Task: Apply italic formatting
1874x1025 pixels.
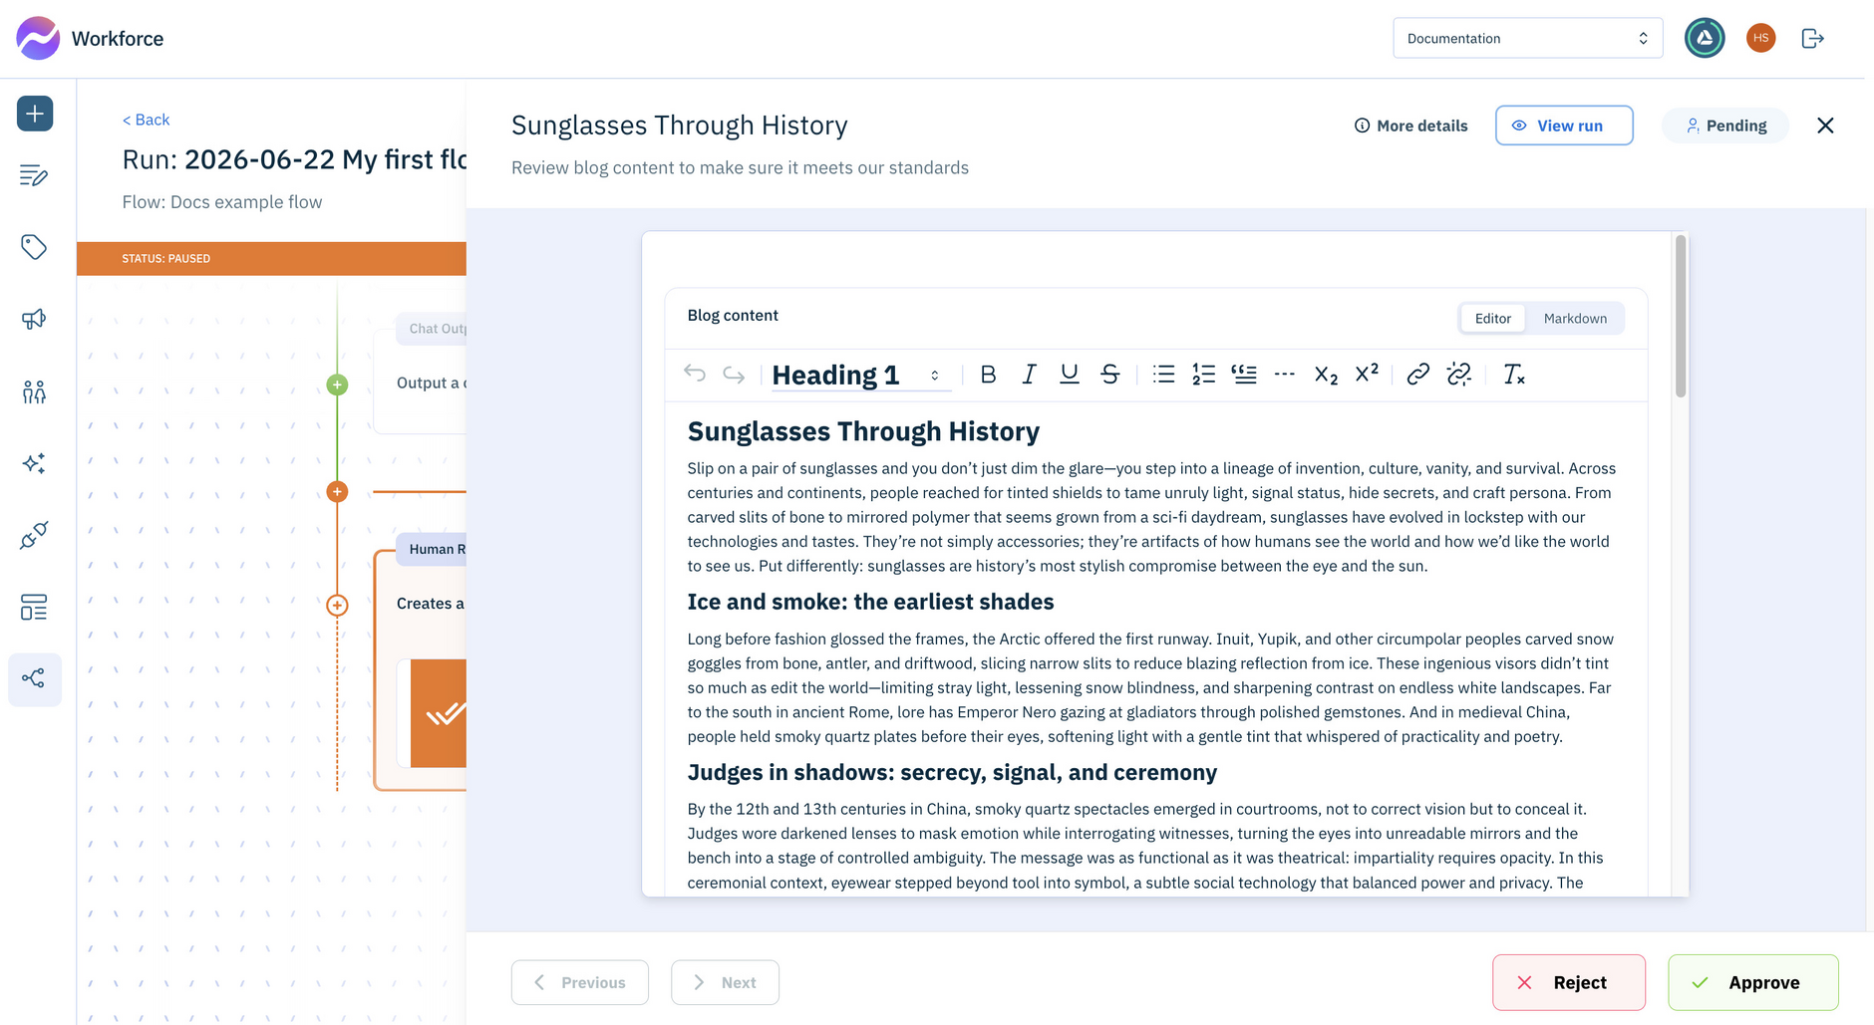Action: [1029, 375]
